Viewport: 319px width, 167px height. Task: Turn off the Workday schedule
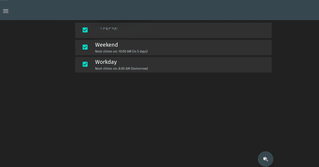point(85,64)
